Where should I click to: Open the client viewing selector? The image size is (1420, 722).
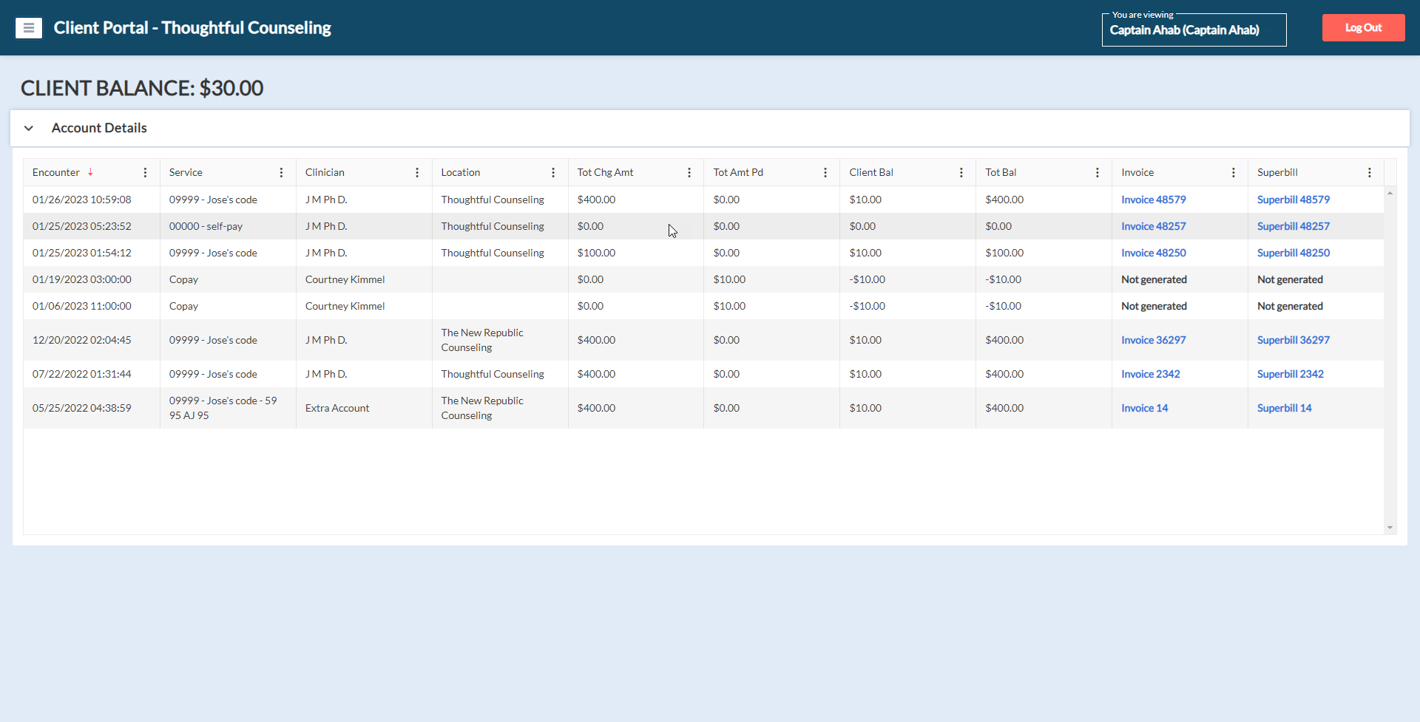pos(1194,30)
